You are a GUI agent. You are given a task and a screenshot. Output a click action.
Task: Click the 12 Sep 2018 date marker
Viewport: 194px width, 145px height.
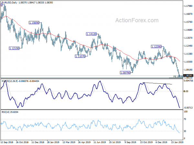coord(7,142)
